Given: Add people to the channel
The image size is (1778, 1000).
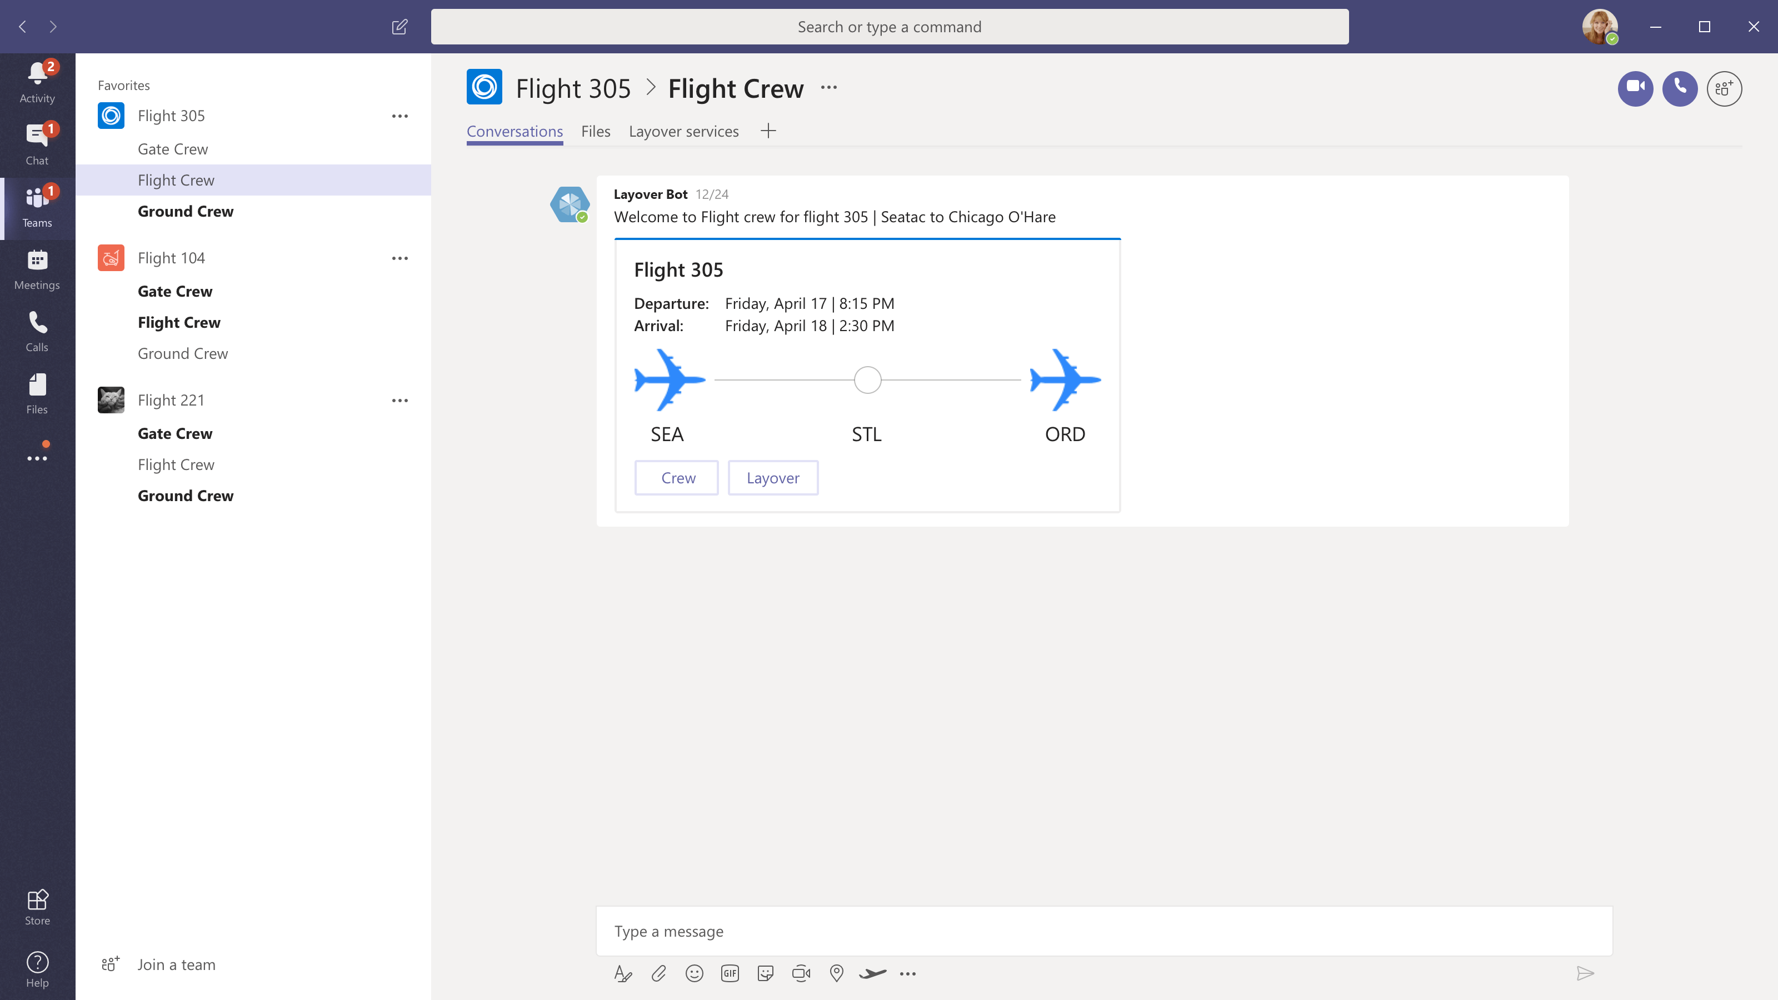Looking at the screenshot, I should (x=1724, y=88).
